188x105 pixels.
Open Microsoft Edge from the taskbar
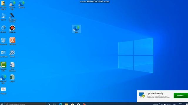click(61, 104)
